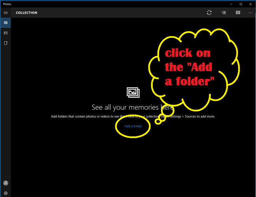Open the Folders sidebar icon
The image size is (256, 197).
pyautogui.click(x=6, y=43)
